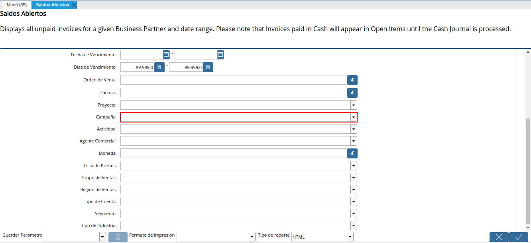
Task: Click the Proyecto input field
Action: (236, 105)
